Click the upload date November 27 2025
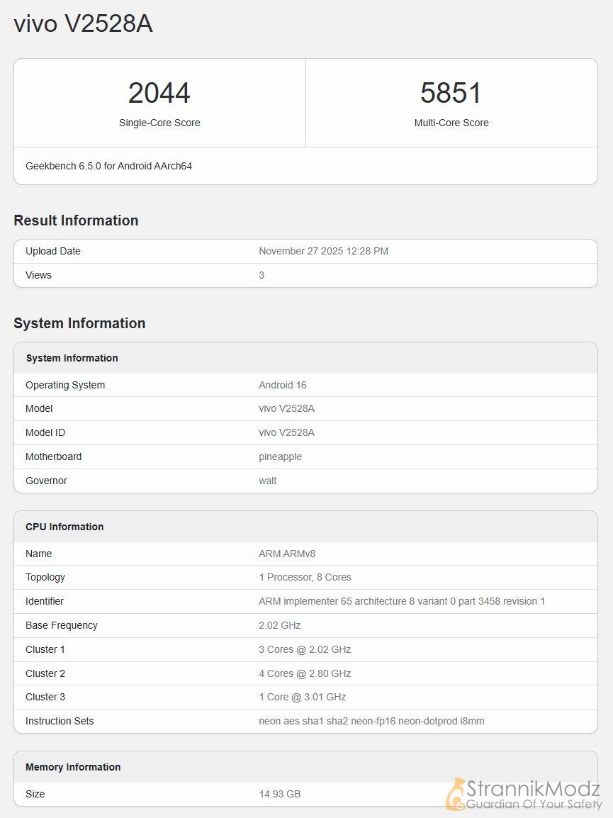613x818 pixels. [323, 251]
